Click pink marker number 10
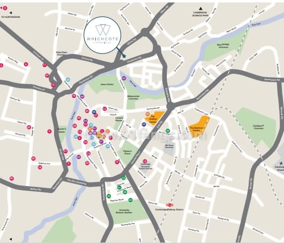284x243 pixels. (x=85, y=124)
